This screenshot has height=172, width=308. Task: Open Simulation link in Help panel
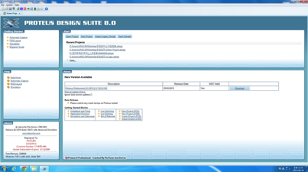click(15, 87)
